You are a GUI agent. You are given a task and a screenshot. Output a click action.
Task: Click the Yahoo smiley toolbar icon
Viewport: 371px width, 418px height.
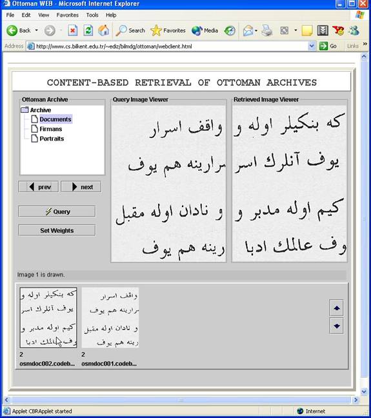[x=338, y=31]
